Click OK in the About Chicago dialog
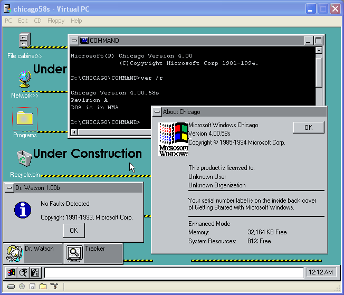The height and width of the screenshot is (295, 344). click(309, 128)
